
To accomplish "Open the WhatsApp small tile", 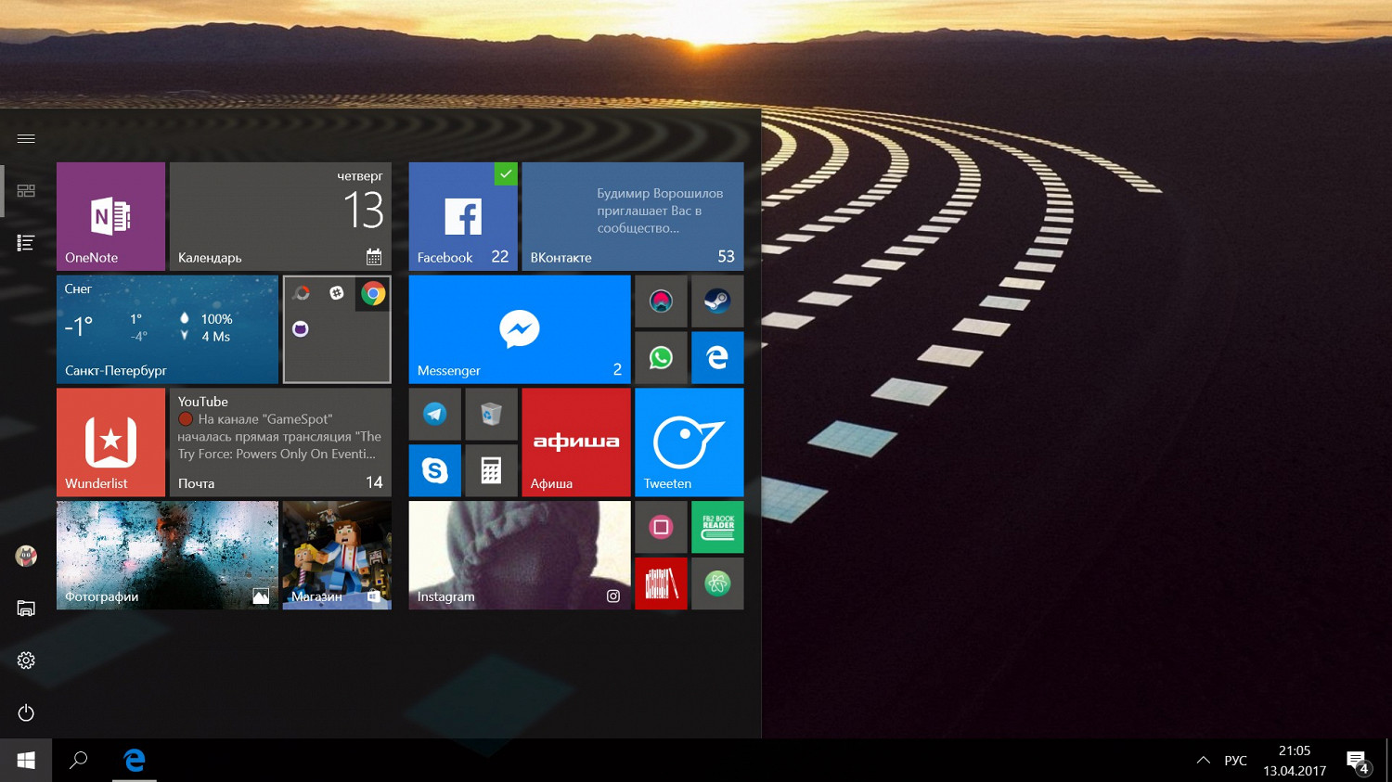I will pyautogui.click(x=661, y=358).
